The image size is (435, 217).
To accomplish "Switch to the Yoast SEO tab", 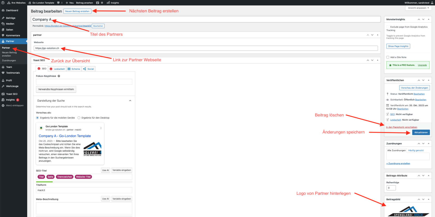I will point(42,69).
